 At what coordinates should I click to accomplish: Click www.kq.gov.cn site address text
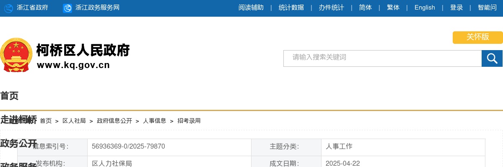coord(73,65)
